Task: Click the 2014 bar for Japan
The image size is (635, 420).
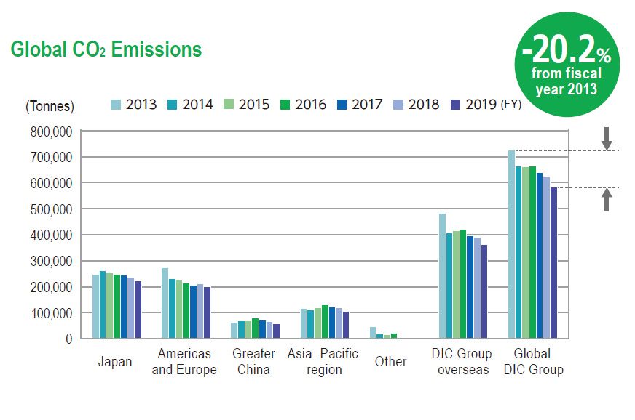Action: click(103, 304)
